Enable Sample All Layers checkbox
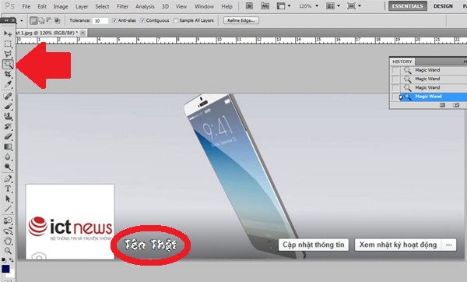This screenshot has height=282, width=467. point(176,20)
